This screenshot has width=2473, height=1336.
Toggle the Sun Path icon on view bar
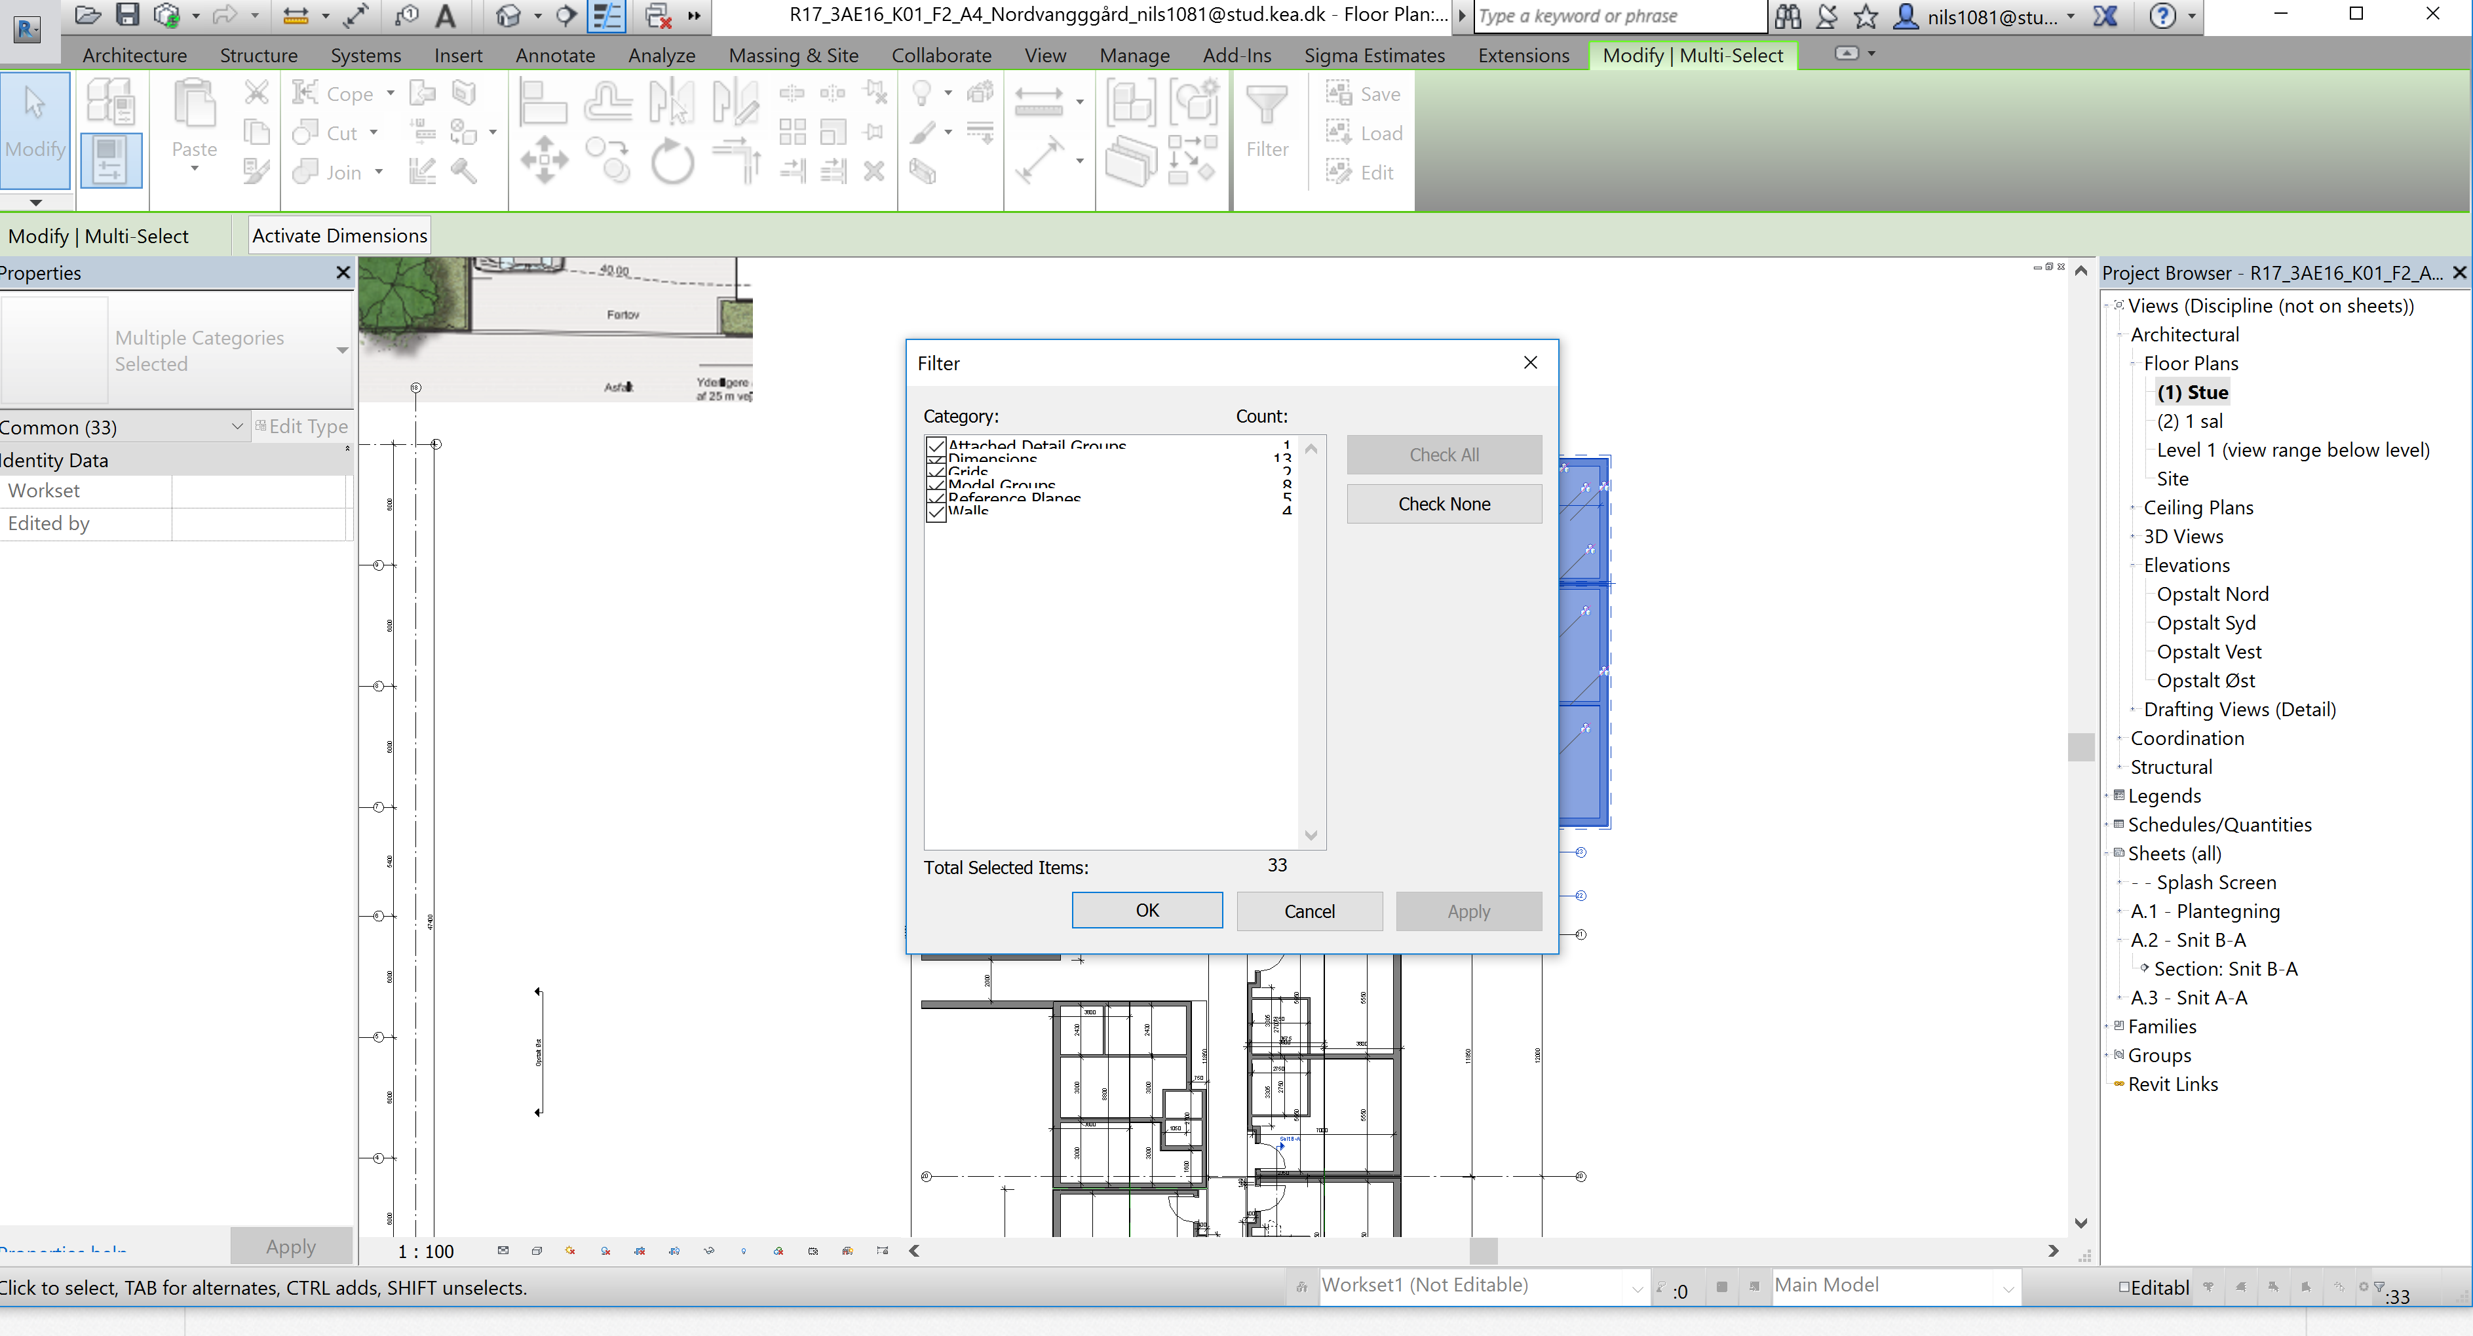pos(570,1251)
